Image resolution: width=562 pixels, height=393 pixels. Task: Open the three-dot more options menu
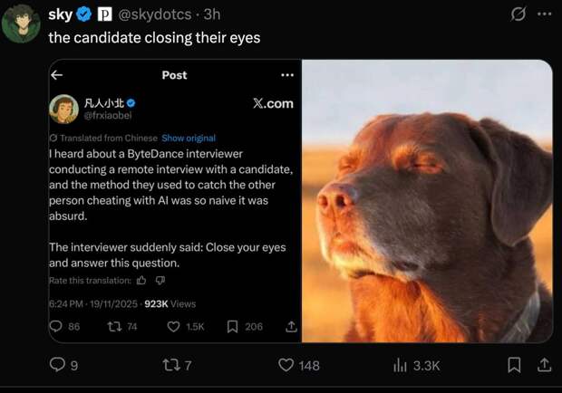click(544, 15)
